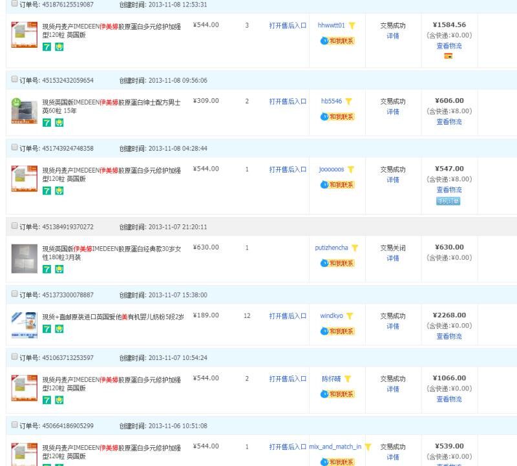Click the yellow flag beside buyer putizhencha
This screenshot has width=517, height=466.
pos(355,248)
